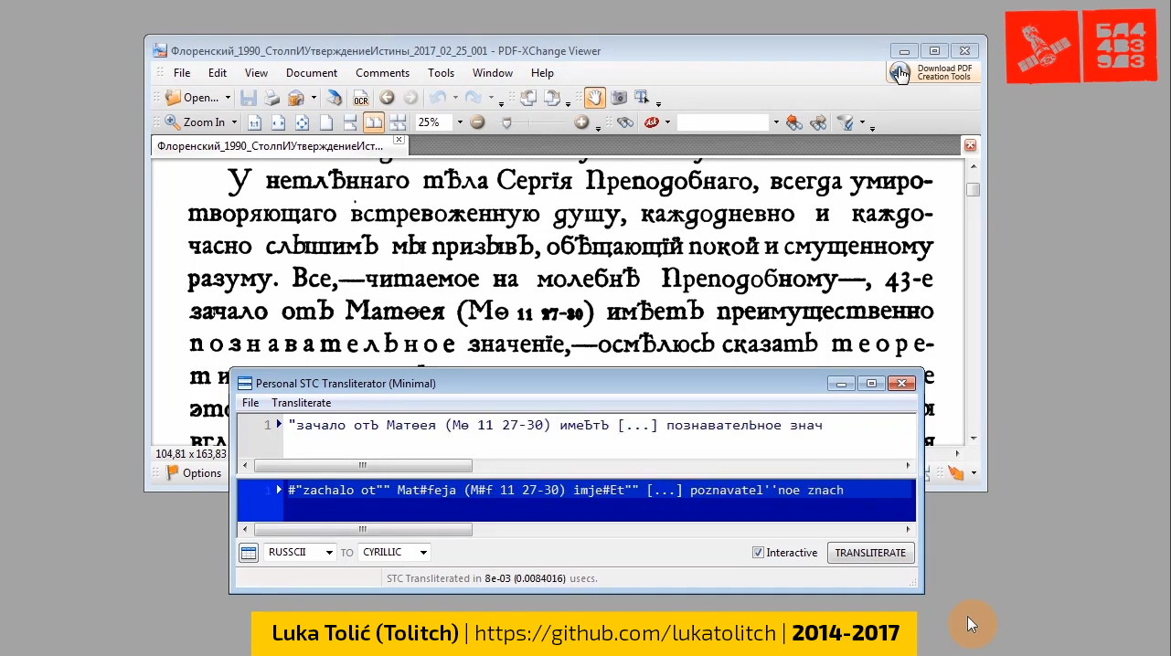Click the upper transliterator horizontal scrollbar
Image resolution: width=1171 pixels, height=656 pixels.
pos(363,466)
